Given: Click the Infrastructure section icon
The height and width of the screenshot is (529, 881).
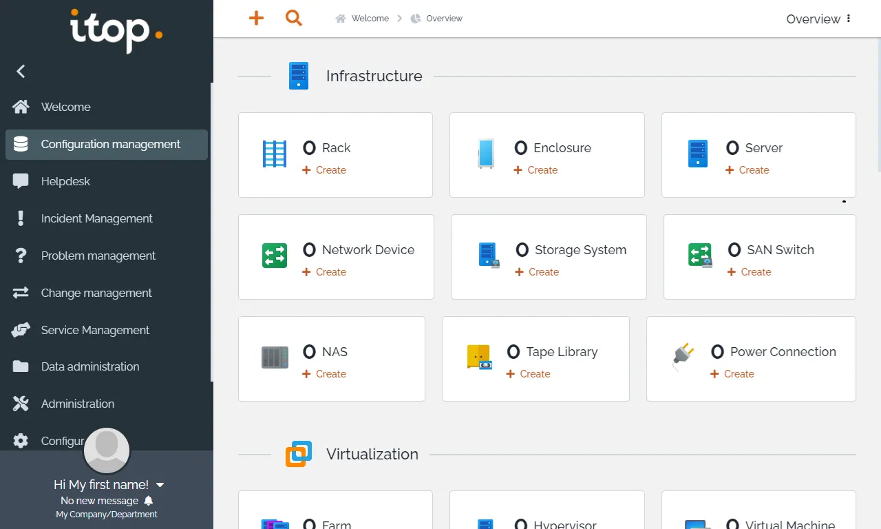Looking at the screenshot, I should pos(298,76).
